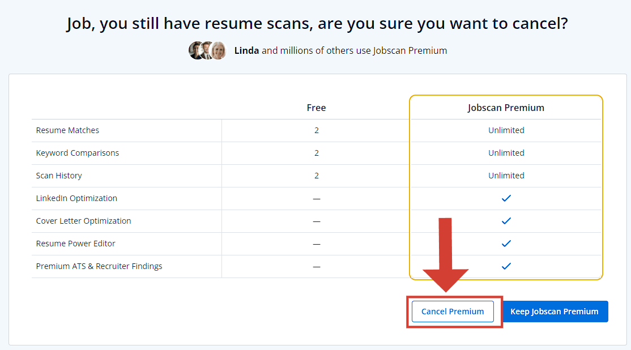Click Keep Jobscan Premium button
Screen dimensions: 631x350
555,311
